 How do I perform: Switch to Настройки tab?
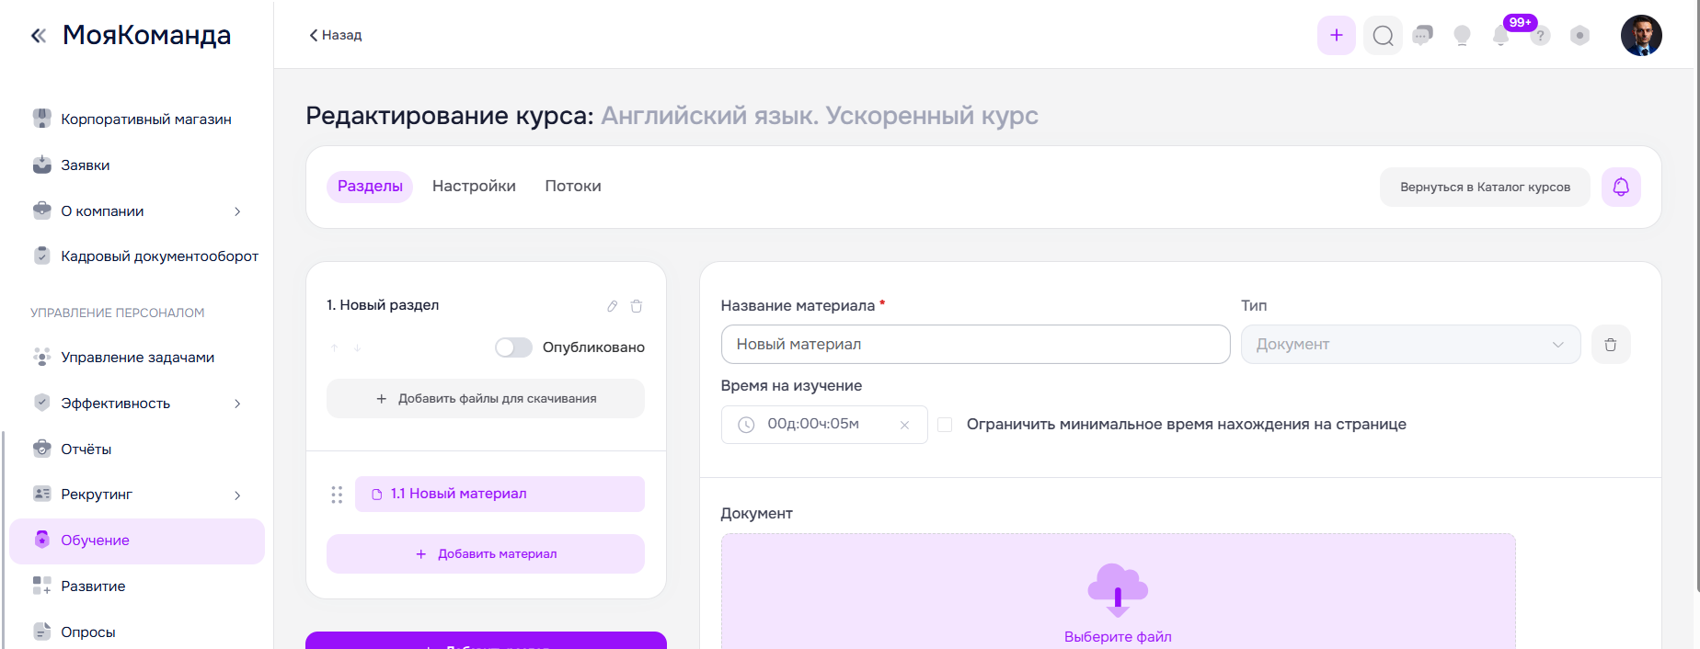[x=474, y=187]
